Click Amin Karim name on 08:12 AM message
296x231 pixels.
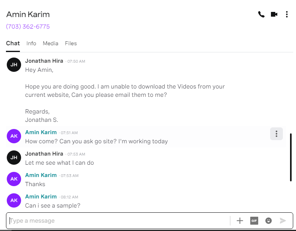click(41, 196)
